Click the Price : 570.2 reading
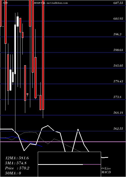 pos(17,168)
